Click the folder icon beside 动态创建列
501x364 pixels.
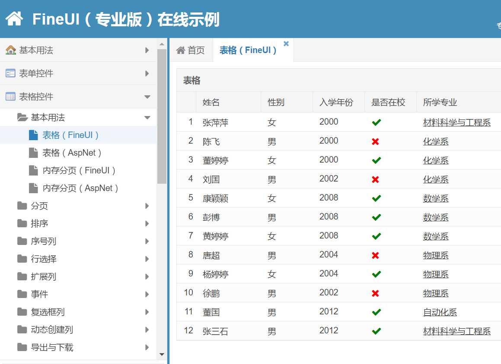(x=22, y=329)
